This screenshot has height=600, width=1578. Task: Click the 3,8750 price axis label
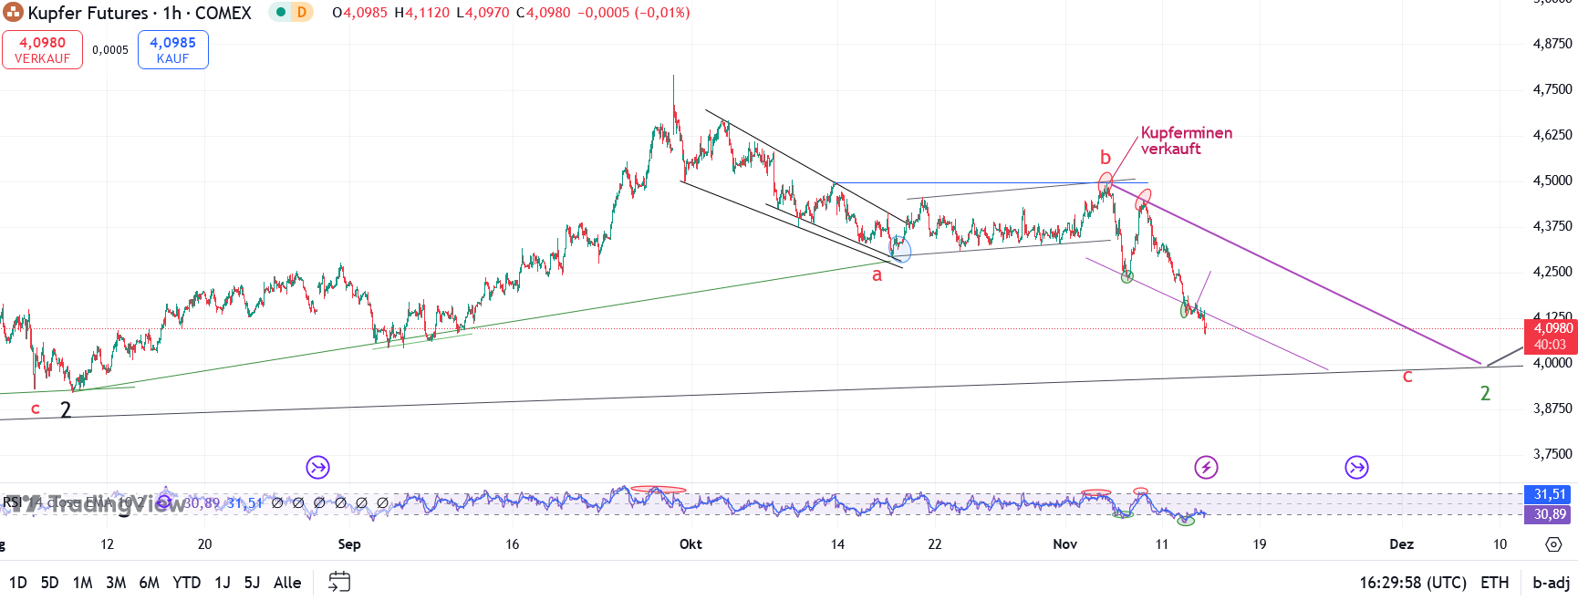tap(1552, 409)
